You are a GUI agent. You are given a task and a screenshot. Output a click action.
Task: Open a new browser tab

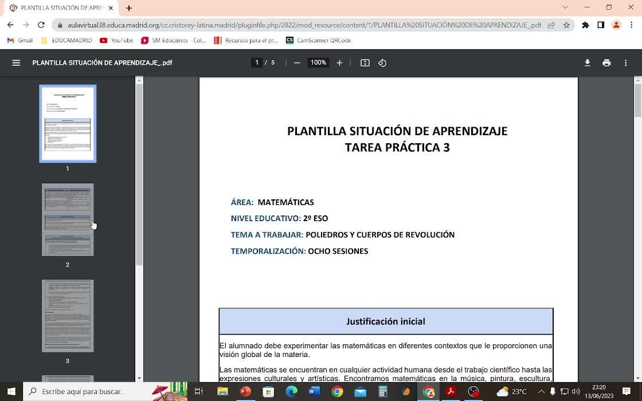click(129, 8)
